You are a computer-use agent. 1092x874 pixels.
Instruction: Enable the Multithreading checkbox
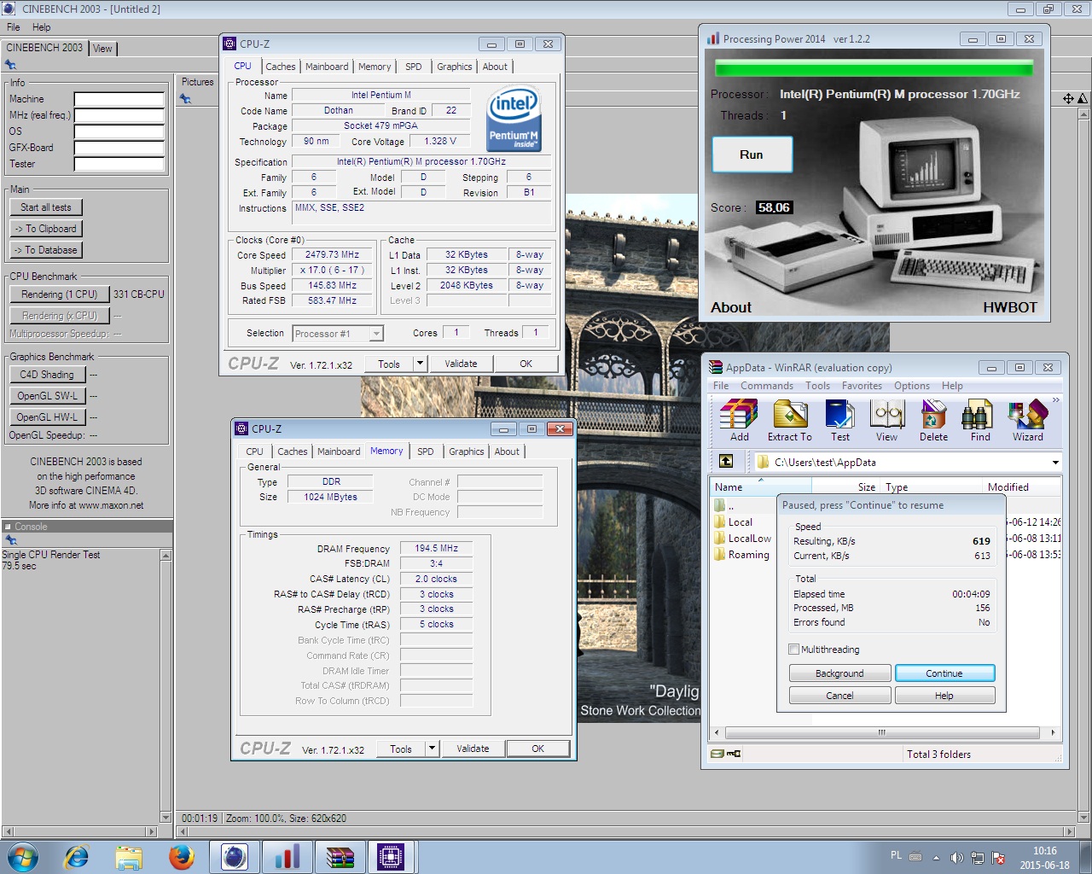coord(794,650)
